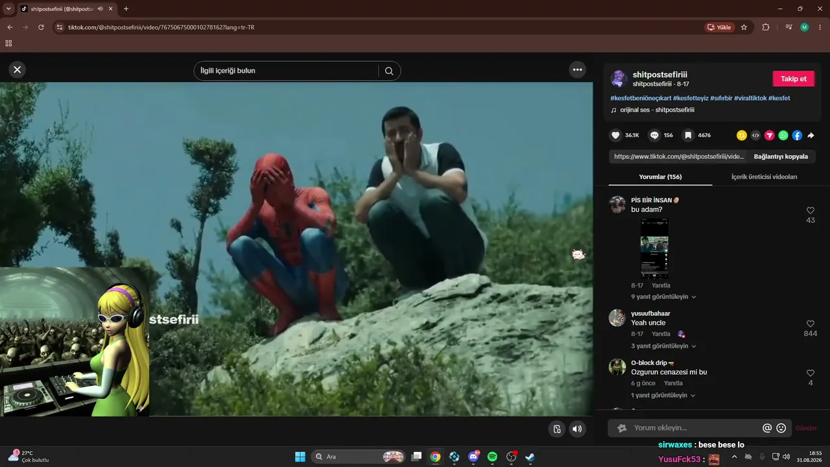The width and height of the screenshot is (830, 467).
Task: Switch to the Yorumlar (156) tab
Action: click(660, 177)
